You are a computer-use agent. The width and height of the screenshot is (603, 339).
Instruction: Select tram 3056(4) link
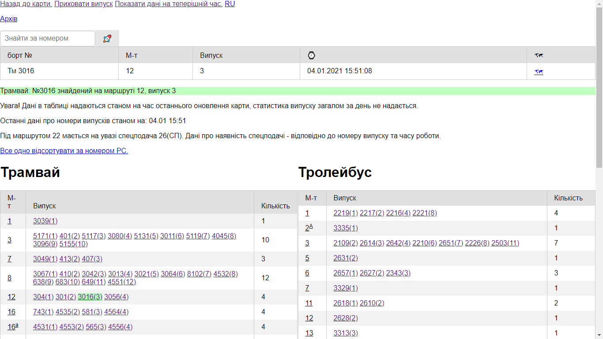tap(117, 297)
